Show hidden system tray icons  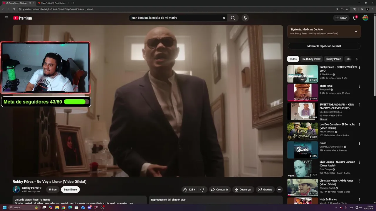[336, 207]
